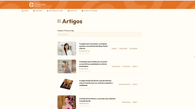Click 'Pesquisar Título do artigo' label

pyautogui.click(x=66, y=31)
